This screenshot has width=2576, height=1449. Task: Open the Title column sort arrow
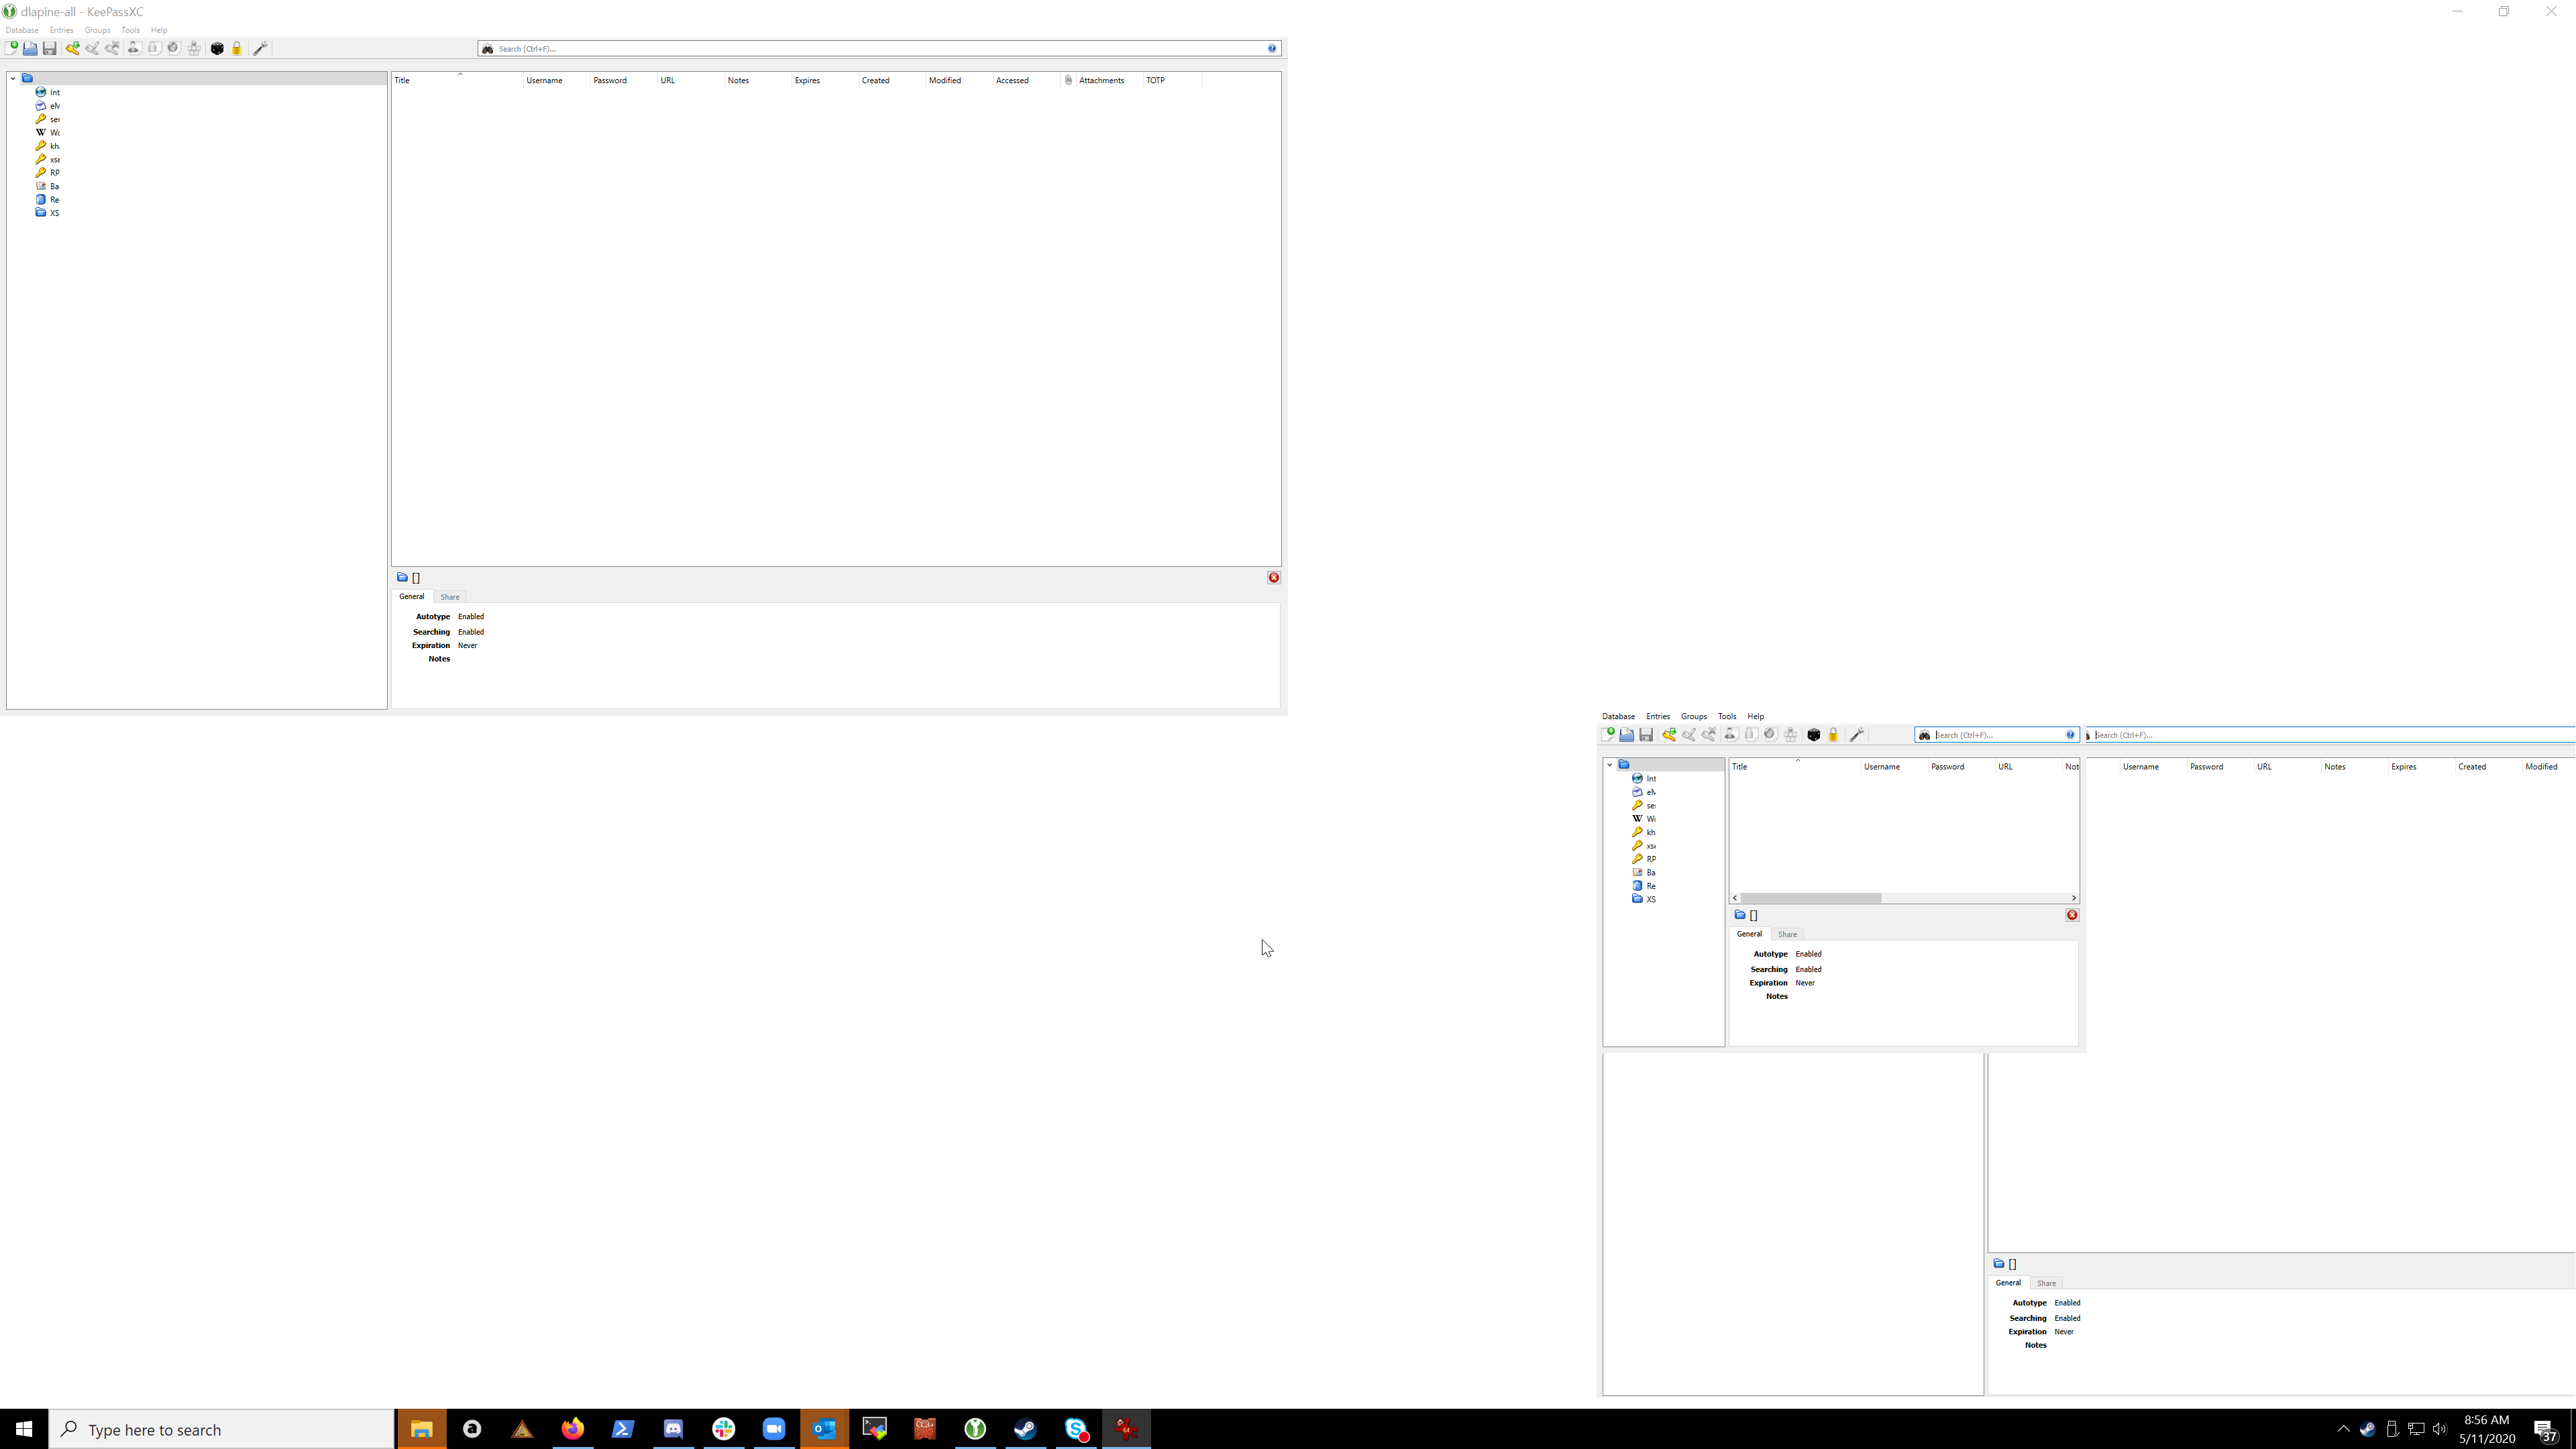tap(460, 73)
